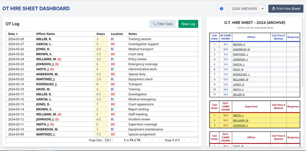The height and width of the screenshot is (151, 306).
Task: Click the previous page pagination arrow
Action: point(160,140)
